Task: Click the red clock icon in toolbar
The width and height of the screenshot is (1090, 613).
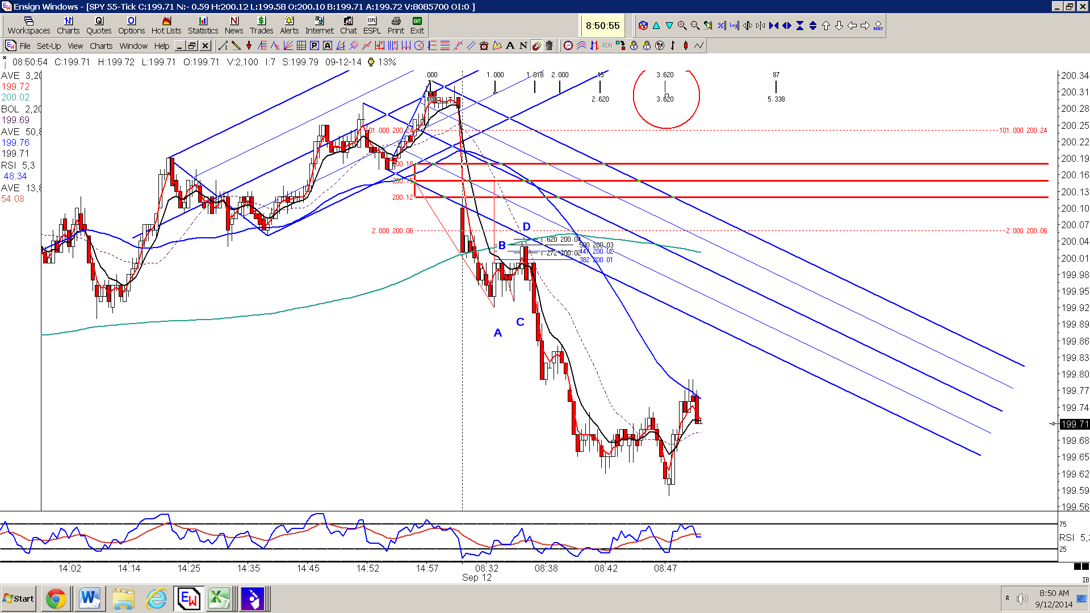Action: click(x=568, y=45)
